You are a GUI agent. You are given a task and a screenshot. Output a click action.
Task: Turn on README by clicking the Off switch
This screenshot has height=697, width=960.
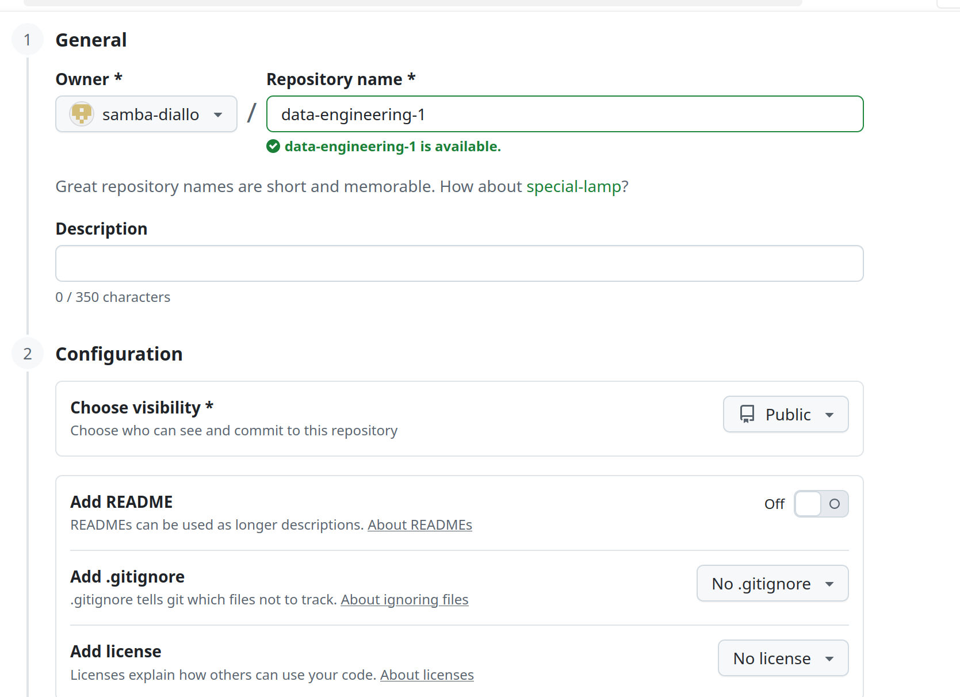pos(821,504)
